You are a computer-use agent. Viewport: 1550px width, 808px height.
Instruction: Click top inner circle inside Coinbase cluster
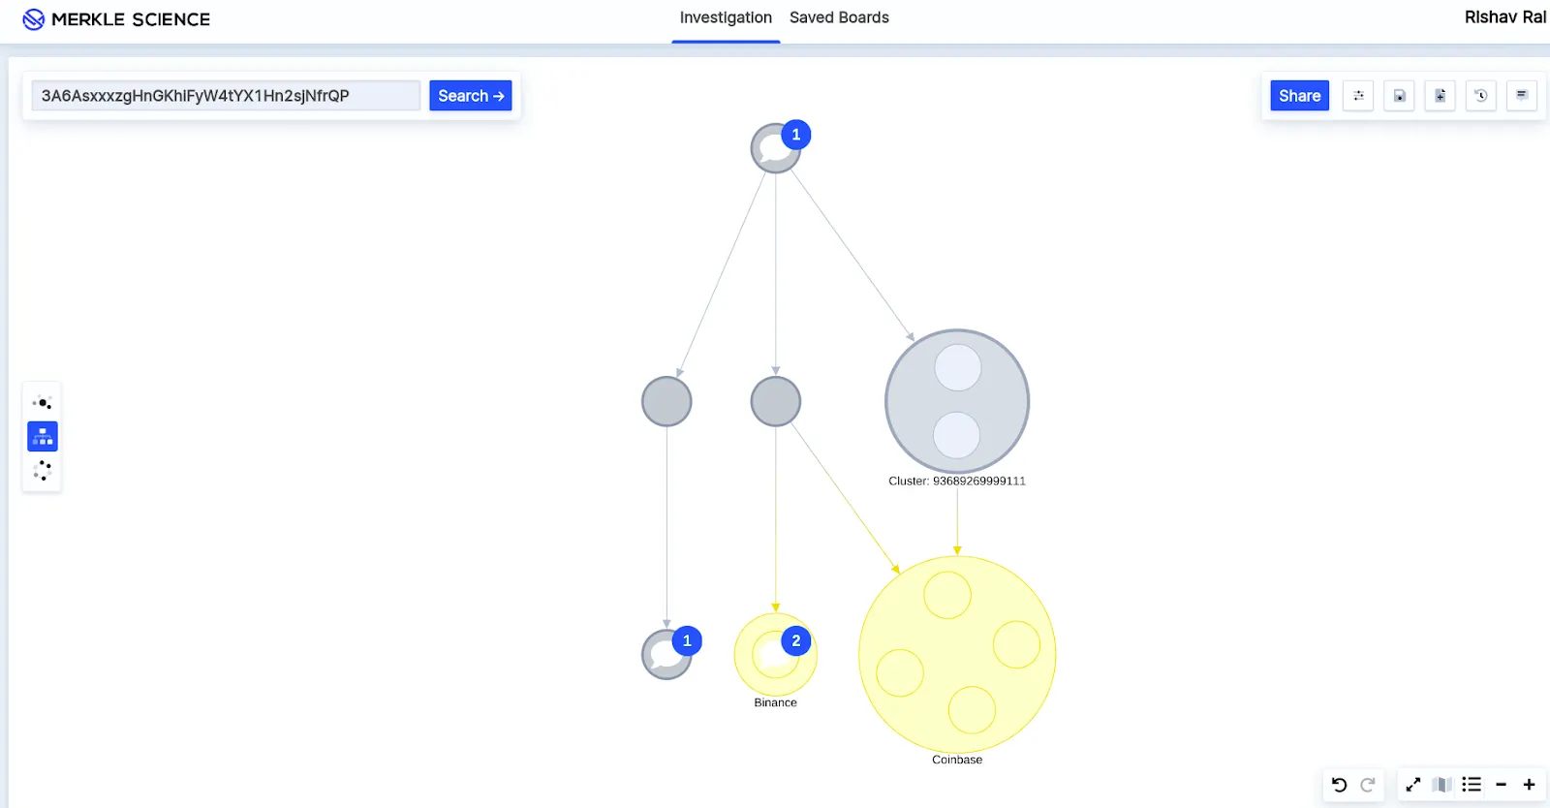(x=947, y=595)
